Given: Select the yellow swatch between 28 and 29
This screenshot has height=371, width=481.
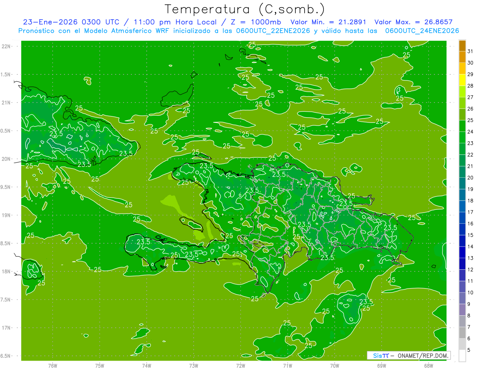Looking at the screenshot, I should click(x=462, y=80).
